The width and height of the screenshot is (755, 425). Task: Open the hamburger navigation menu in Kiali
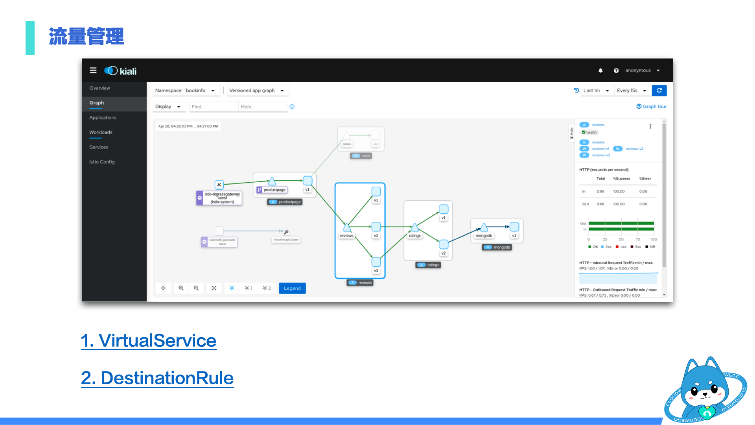93,70
